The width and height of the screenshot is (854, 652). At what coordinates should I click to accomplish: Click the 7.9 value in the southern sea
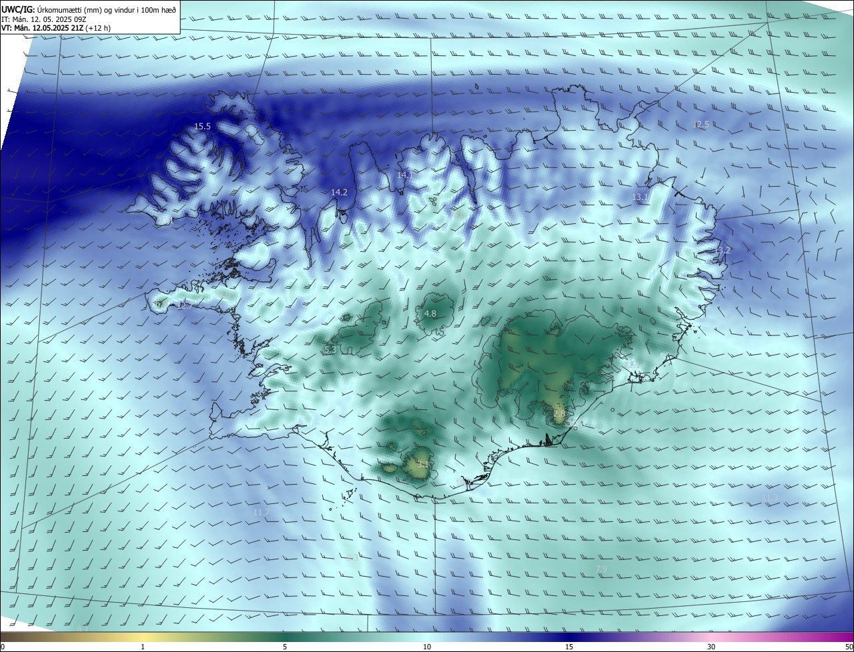point(601,569)
